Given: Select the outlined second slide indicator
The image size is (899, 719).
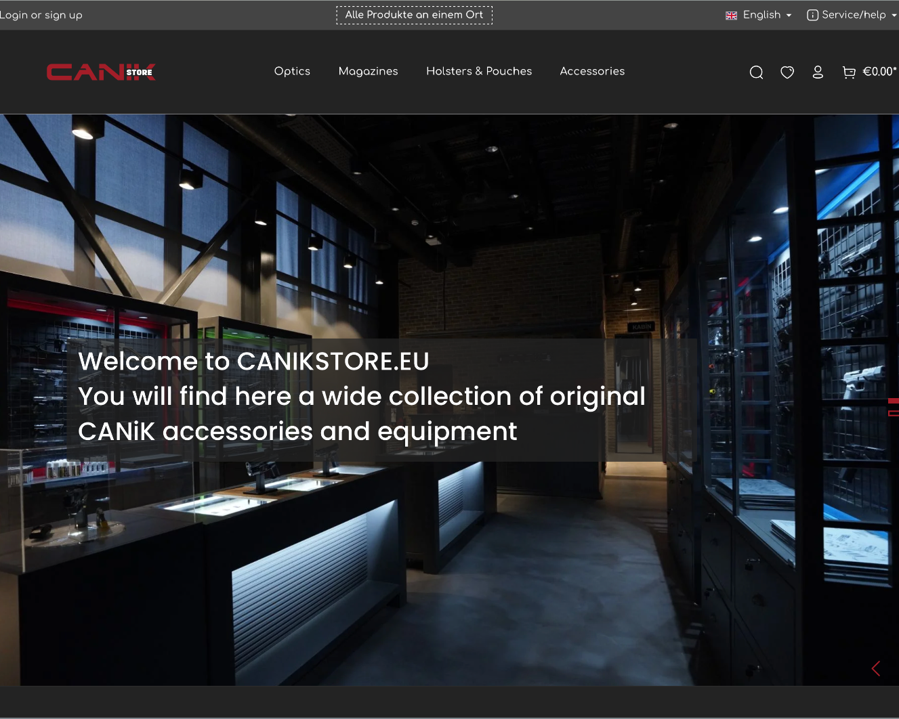Looking at the screenshot, I should (x=894, y=413).
